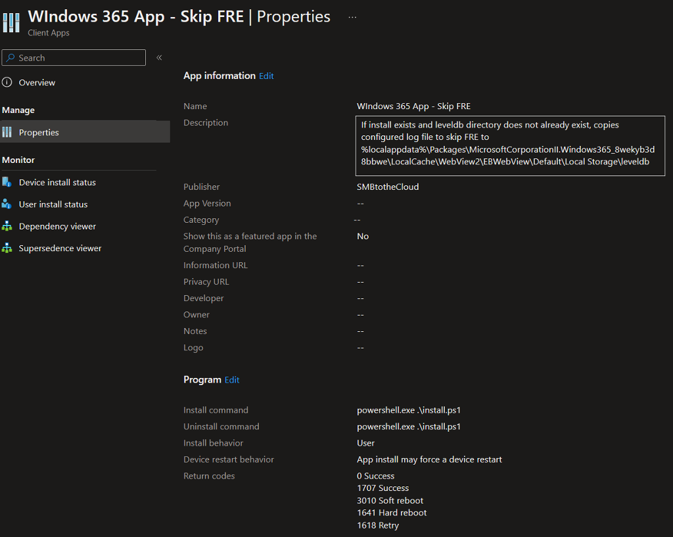This screenshot has width=673, height=537.
Task: Open Device install status report
Action: 57,182
